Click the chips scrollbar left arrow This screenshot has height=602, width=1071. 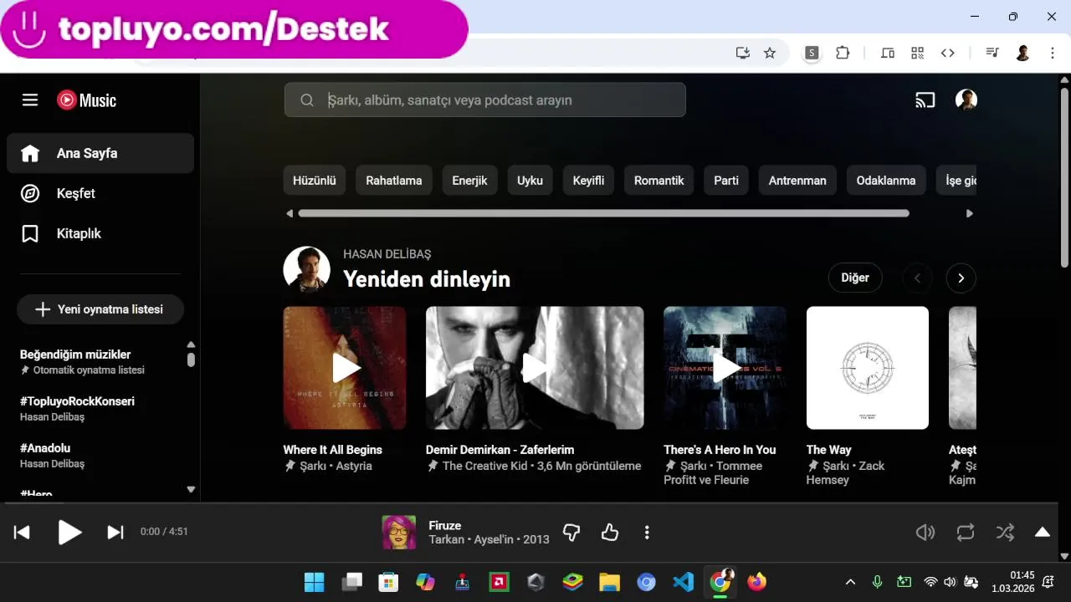coord(290,213)
